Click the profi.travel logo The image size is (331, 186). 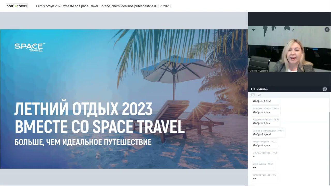coord(17,6)
